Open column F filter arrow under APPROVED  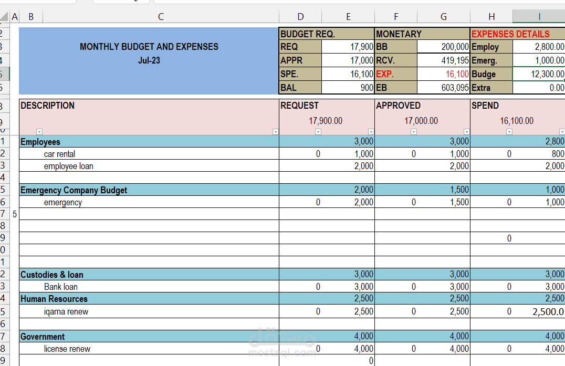tap(414, 132)
